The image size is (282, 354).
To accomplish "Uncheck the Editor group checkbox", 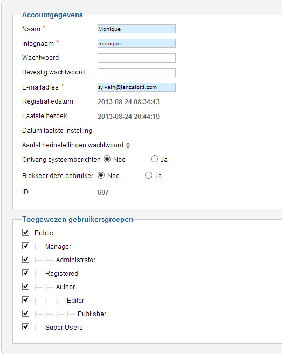I will pos(26,300).
